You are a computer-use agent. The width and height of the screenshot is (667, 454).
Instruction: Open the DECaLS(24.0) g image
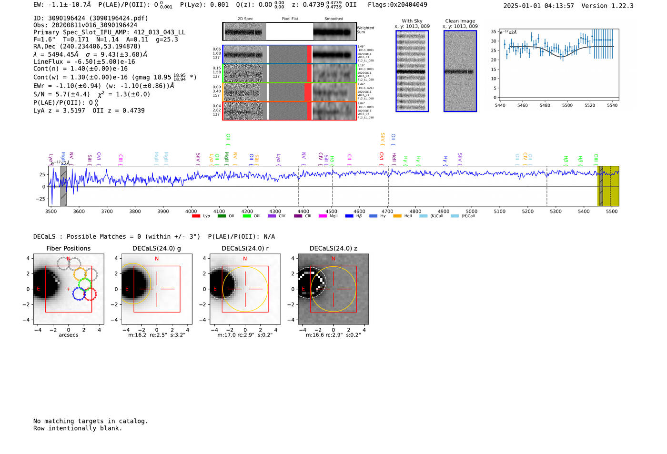(x=157, y=289)
